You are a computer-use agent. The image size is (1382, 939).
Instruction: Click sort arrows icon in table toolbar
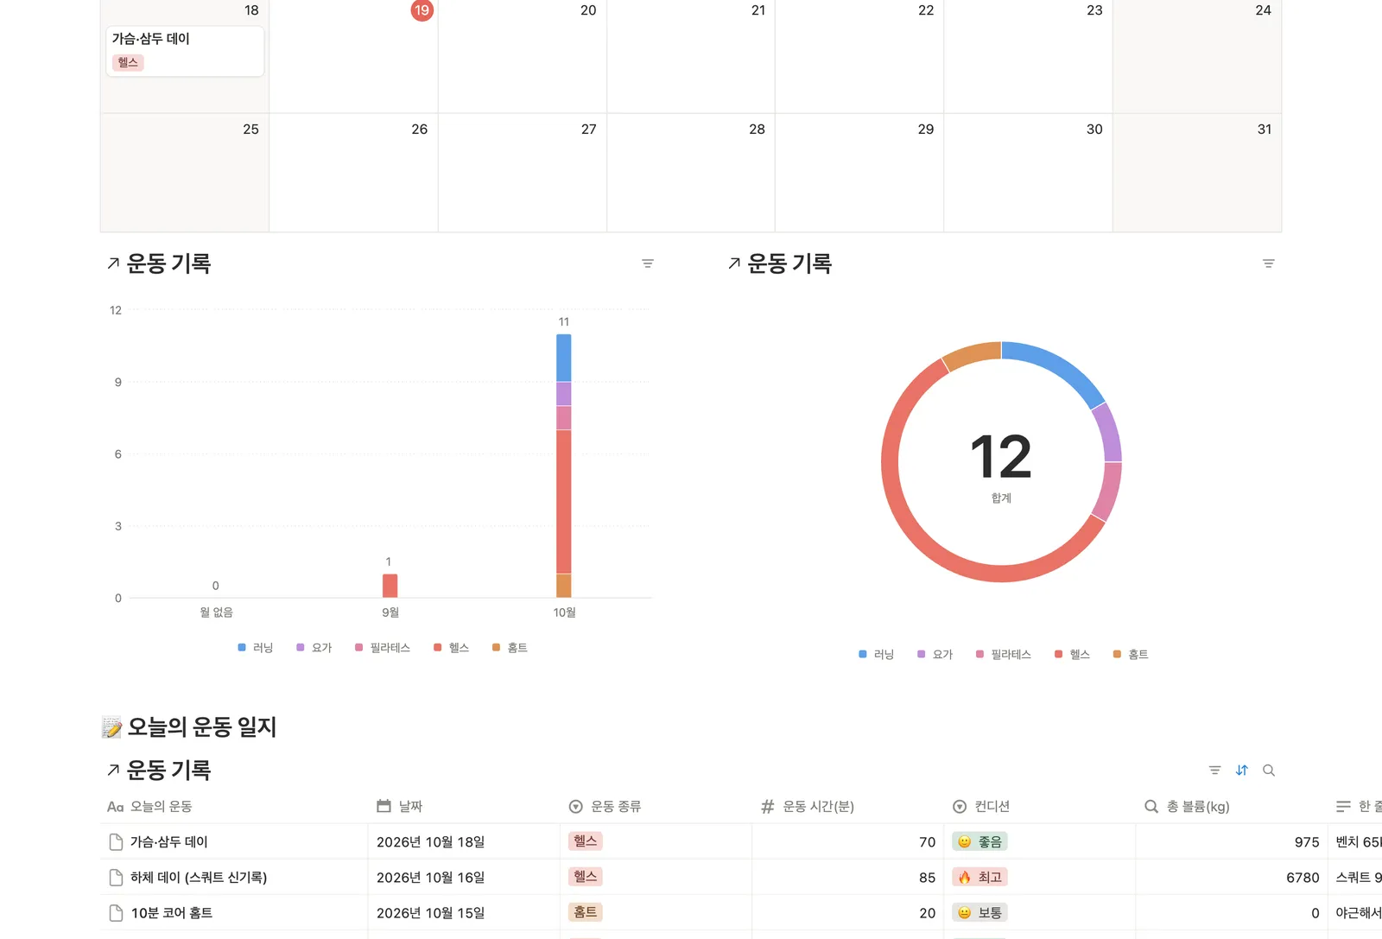1242,771
